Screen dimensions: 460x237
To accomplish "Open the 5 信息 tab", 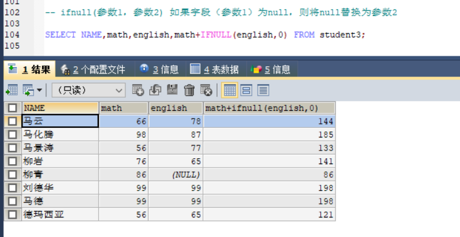I will tap(272, 69).
